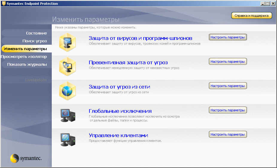
Task: Minimize the Symantec Endpoint Protection window
Action: 263,3
